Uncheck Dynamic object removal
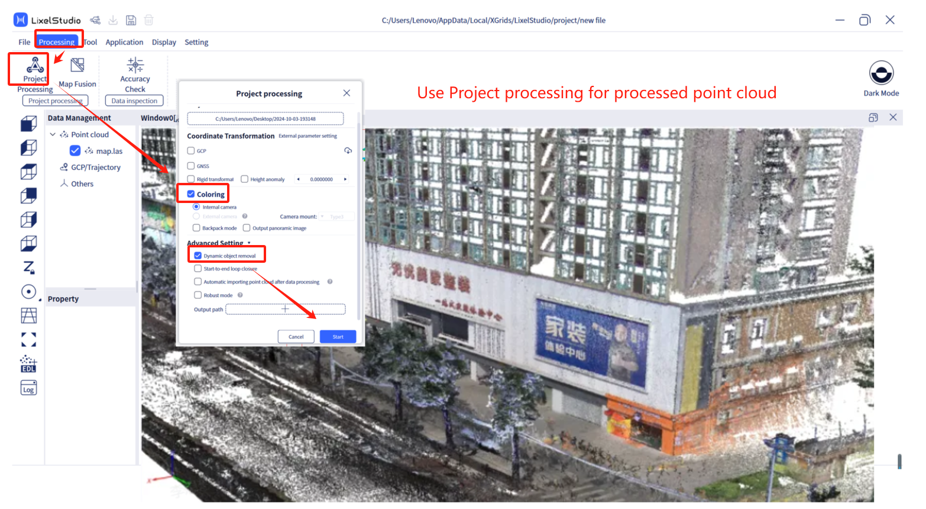 click(x=198, y=256)
